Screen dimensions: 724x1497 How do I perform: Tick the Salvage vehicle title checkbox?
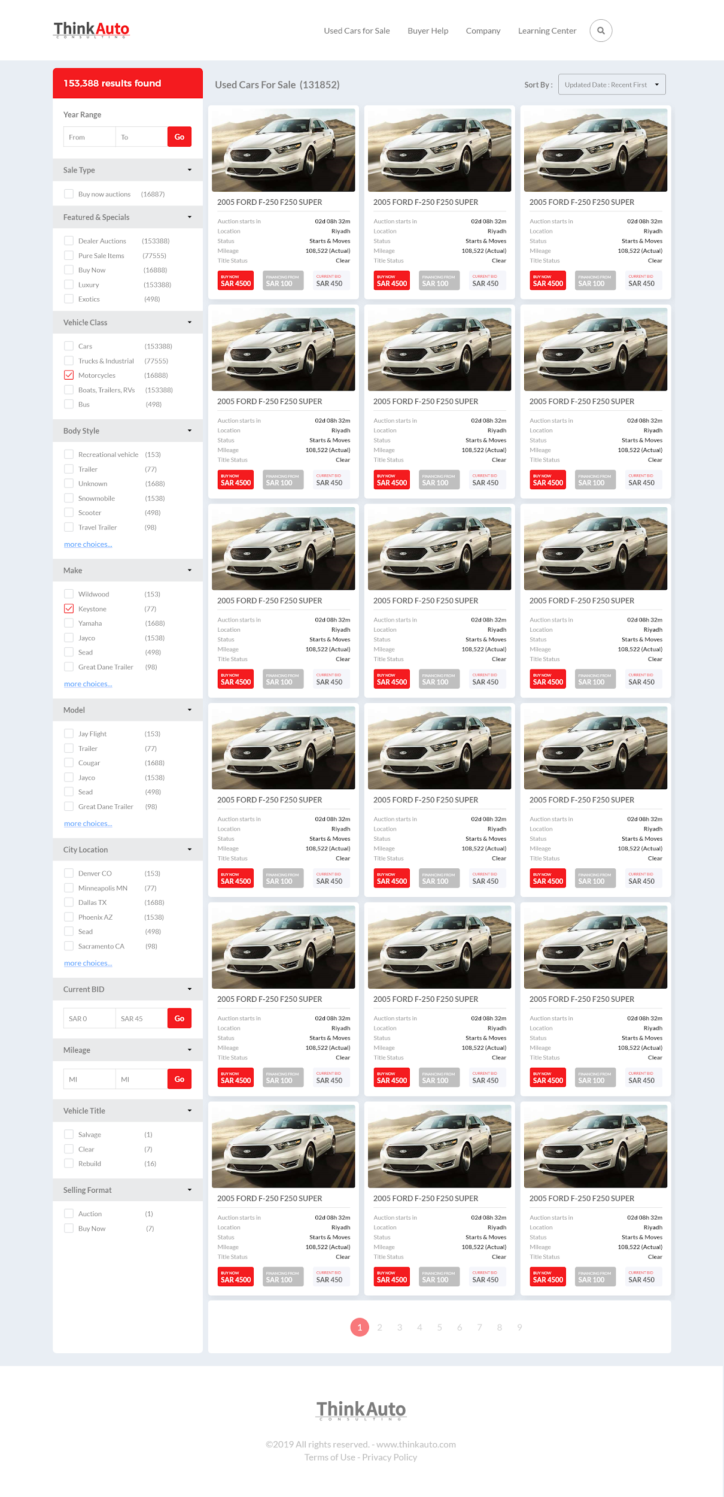69,1134
